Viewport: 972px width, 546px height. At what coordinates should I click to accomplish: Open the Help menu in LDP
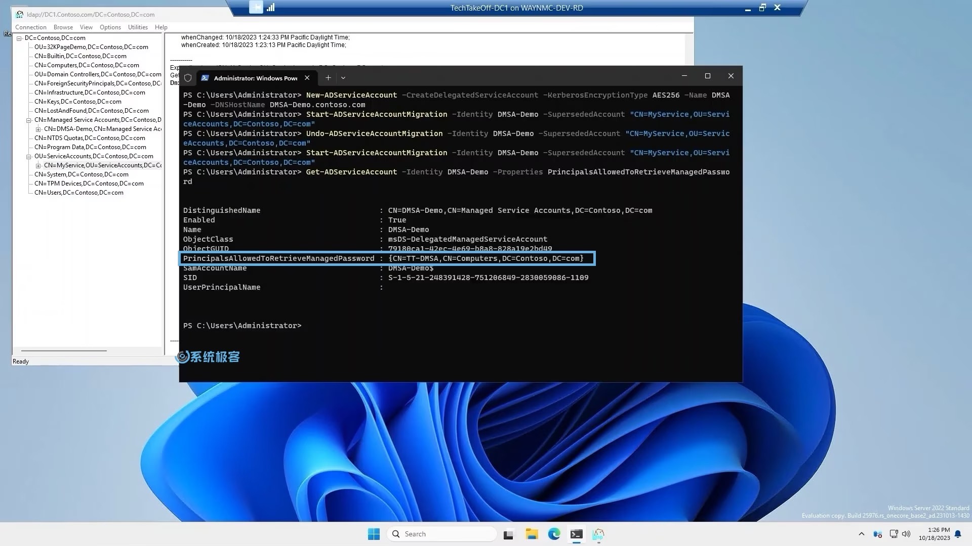[x=161, y=27]
